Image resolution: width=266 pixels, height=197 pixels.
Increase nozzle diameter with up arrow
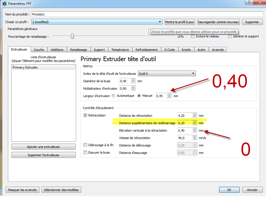133,80
